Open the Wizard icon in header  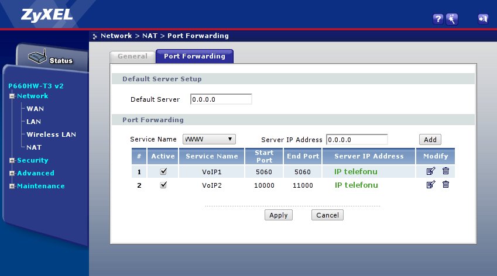coord(451,19)
